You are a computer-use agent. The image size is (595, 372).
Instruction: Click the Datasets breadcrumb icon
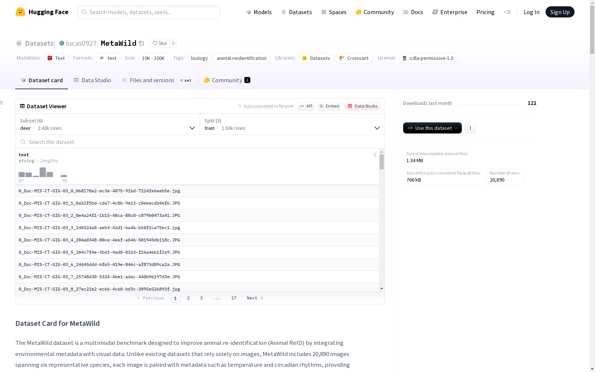click(x=19, y=43)
